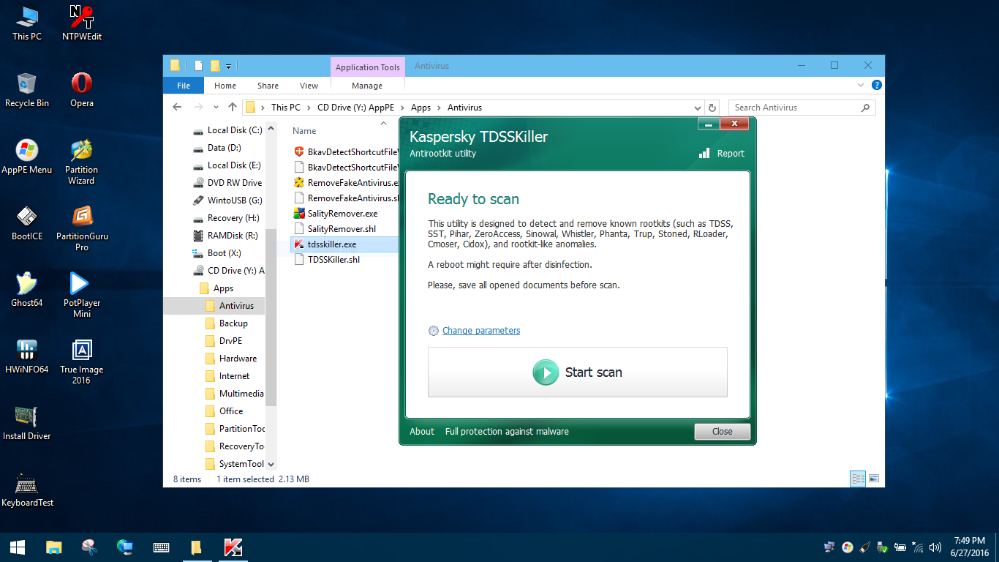This screenshot has width=999, height=562.
Task: Open recent locations dropdown arrow
Action: 216,108
